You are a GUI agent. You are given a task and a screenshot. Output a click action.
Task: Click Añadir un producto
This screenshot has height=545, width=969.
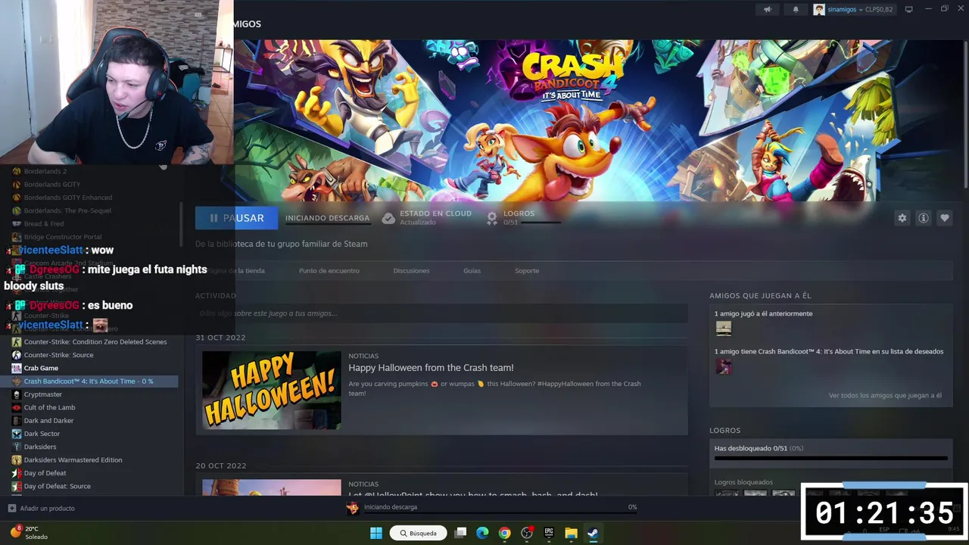[x=47, y=508]
